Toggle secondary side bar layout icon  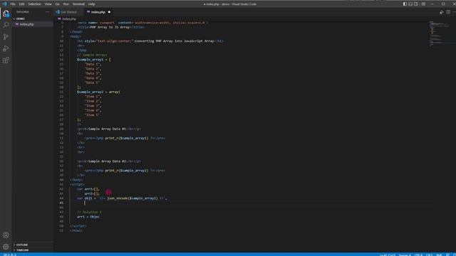[x=416, y=4]
